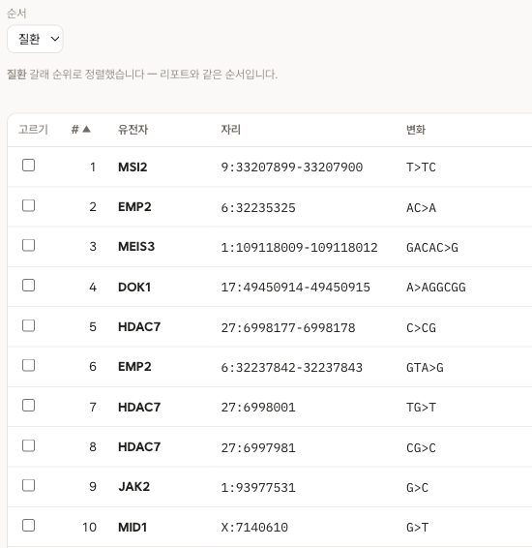Click gene HDAC7 in row 7
The height and width of the screenshot is (548, 532).
(139, 408)
